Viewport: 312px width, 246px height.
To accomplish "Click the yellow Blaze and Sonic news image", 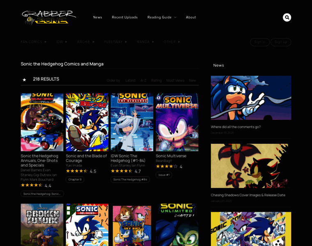I will 251,229.
